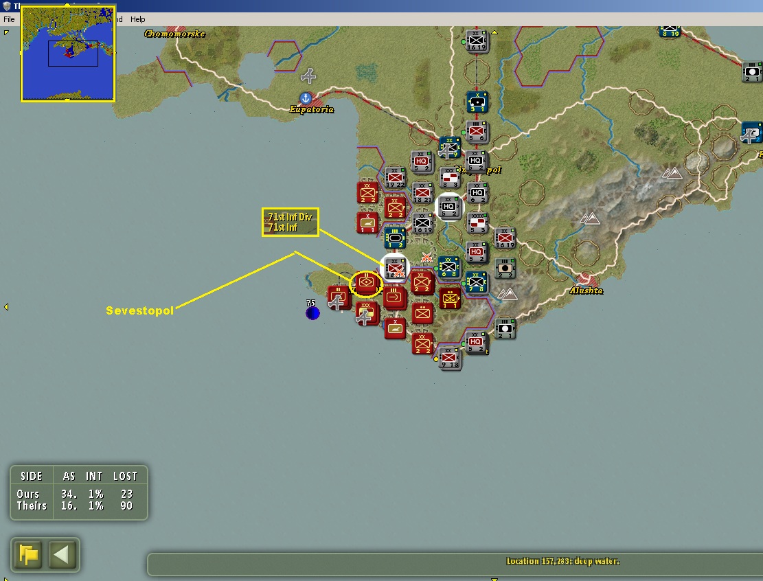Select the grey III counter 2-1 near the south coast

[505, 328]
